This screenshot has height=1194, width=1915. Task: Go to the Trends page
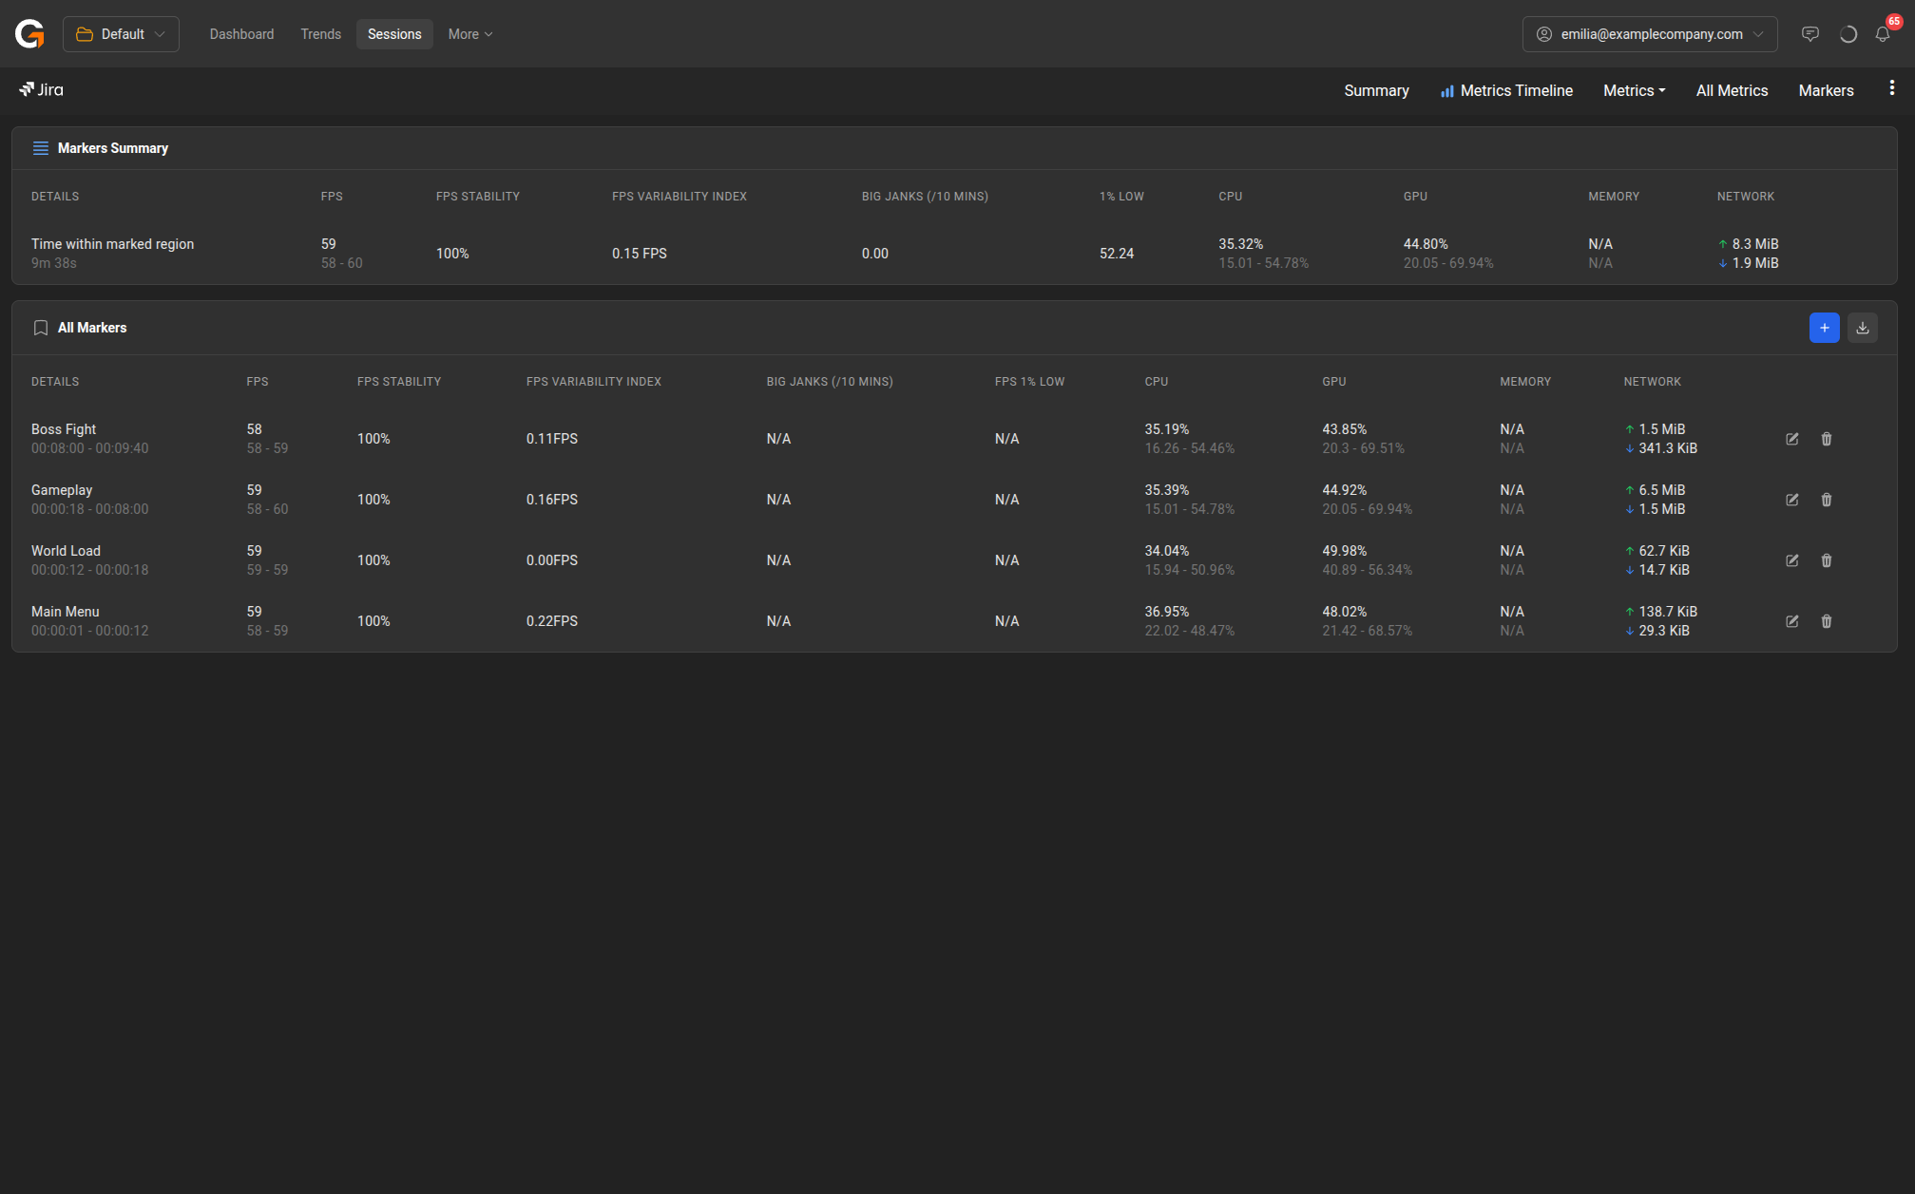point(320,34)
